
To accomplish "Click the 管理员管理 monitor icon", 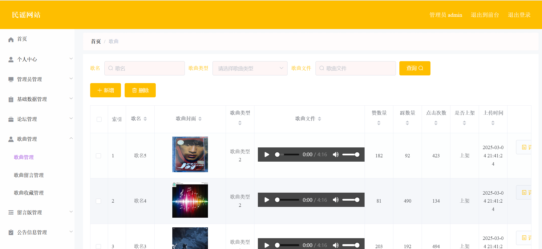I will point(11,79).
